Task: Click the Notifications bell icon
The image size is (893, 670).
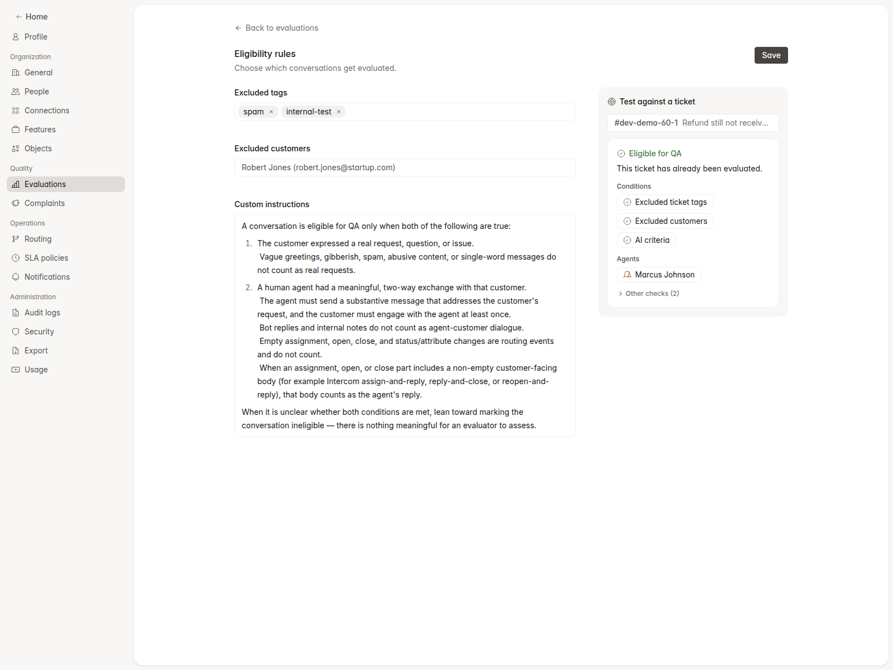Action: point(16,277)
